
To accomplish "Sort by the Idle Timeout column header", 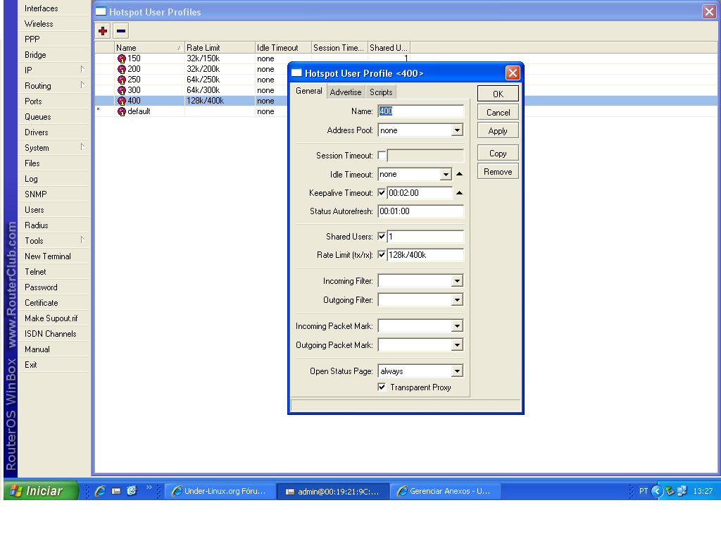I will [283, 48].
